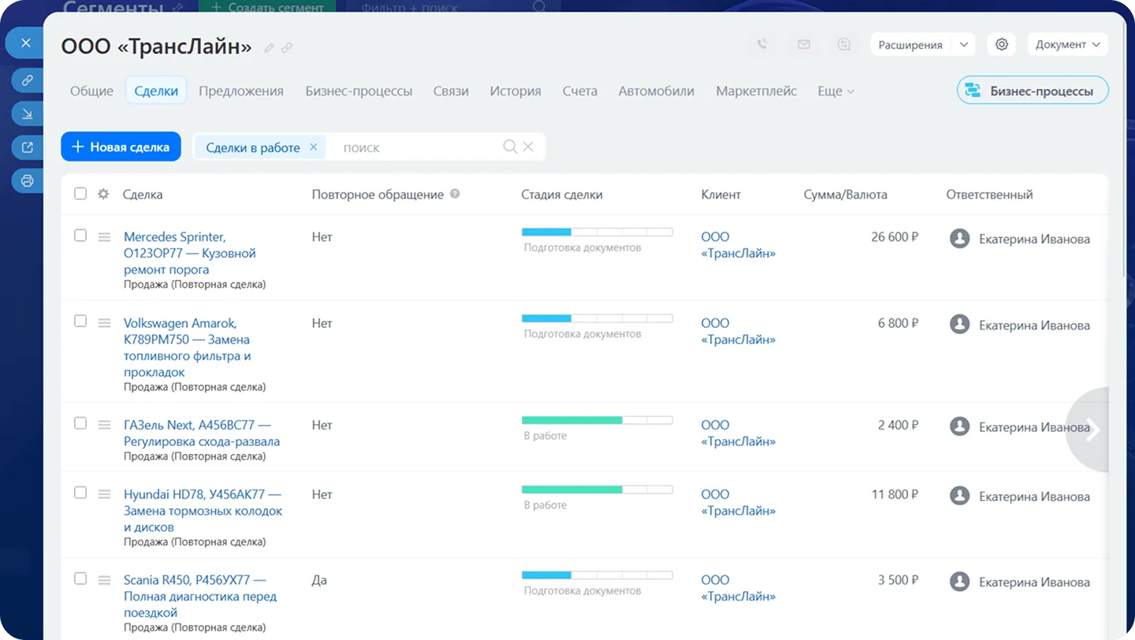The image size is (1135, 640).
Task: Check the Scania R450 deal checkbox
Action: tap(80, 578)
